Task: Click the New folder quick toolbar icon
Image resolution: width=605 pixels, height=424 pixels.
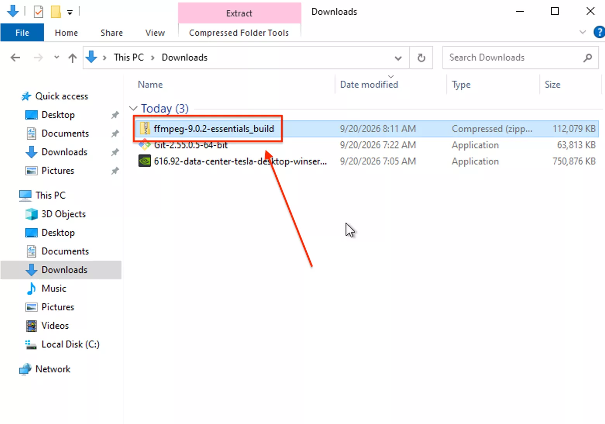Action: [55, 12]
